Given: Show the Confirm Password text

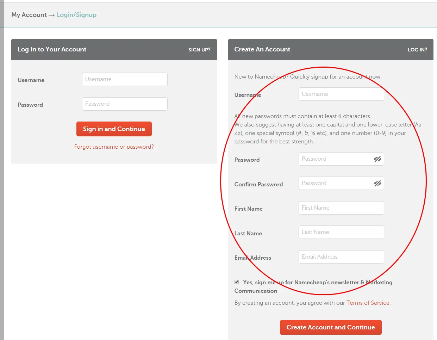Looking at the screenshot, I should point(377,183).
